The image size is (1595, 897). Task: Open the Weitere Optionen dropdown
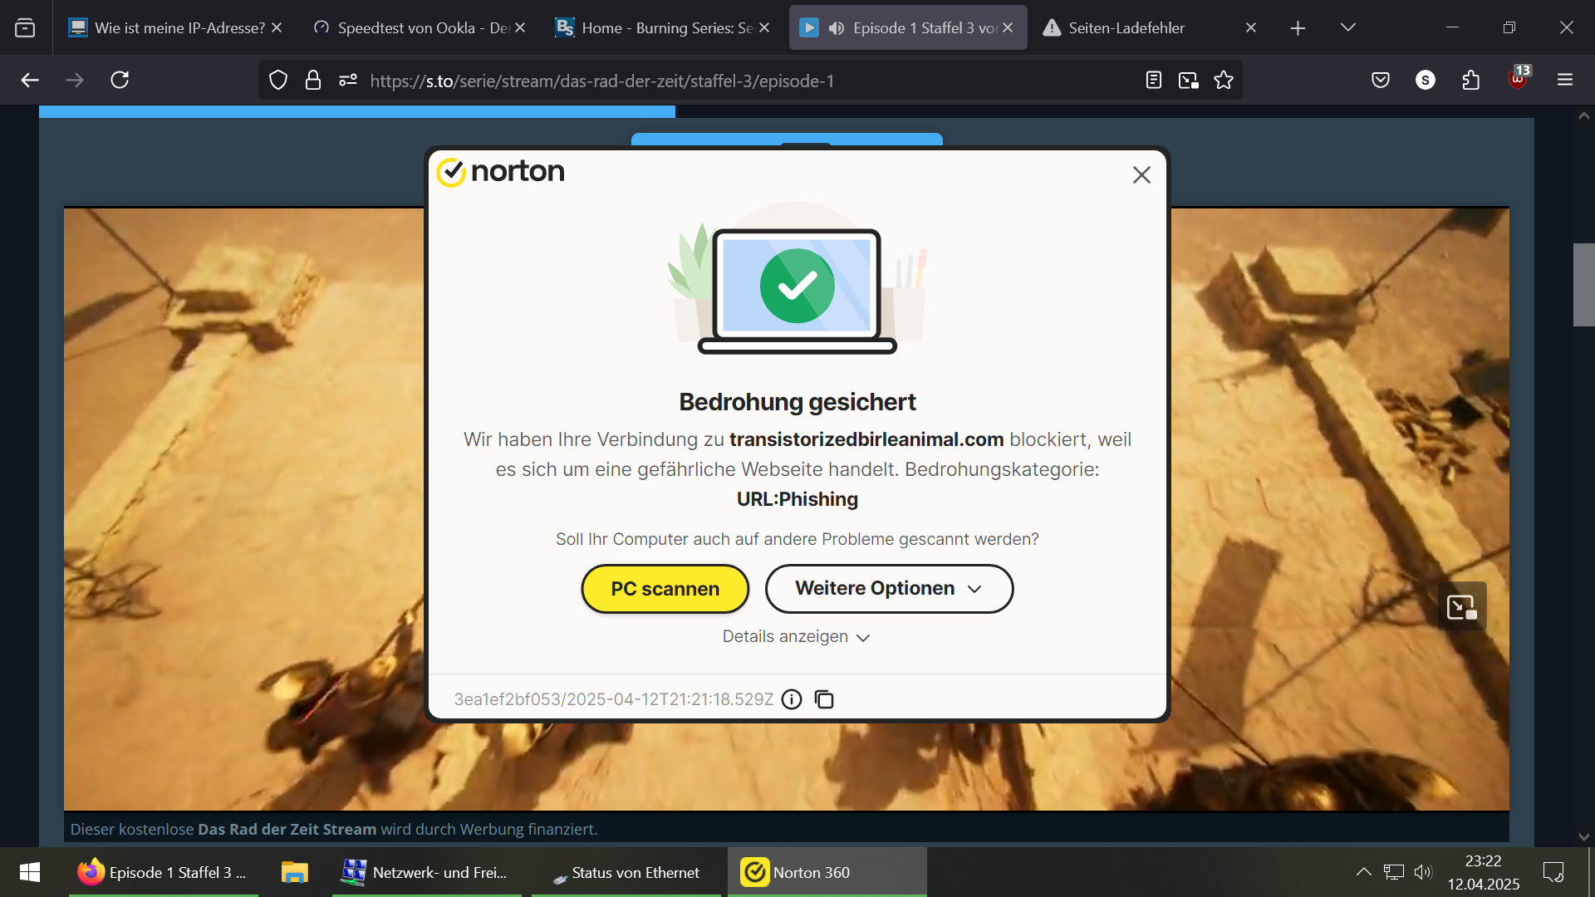889,589
